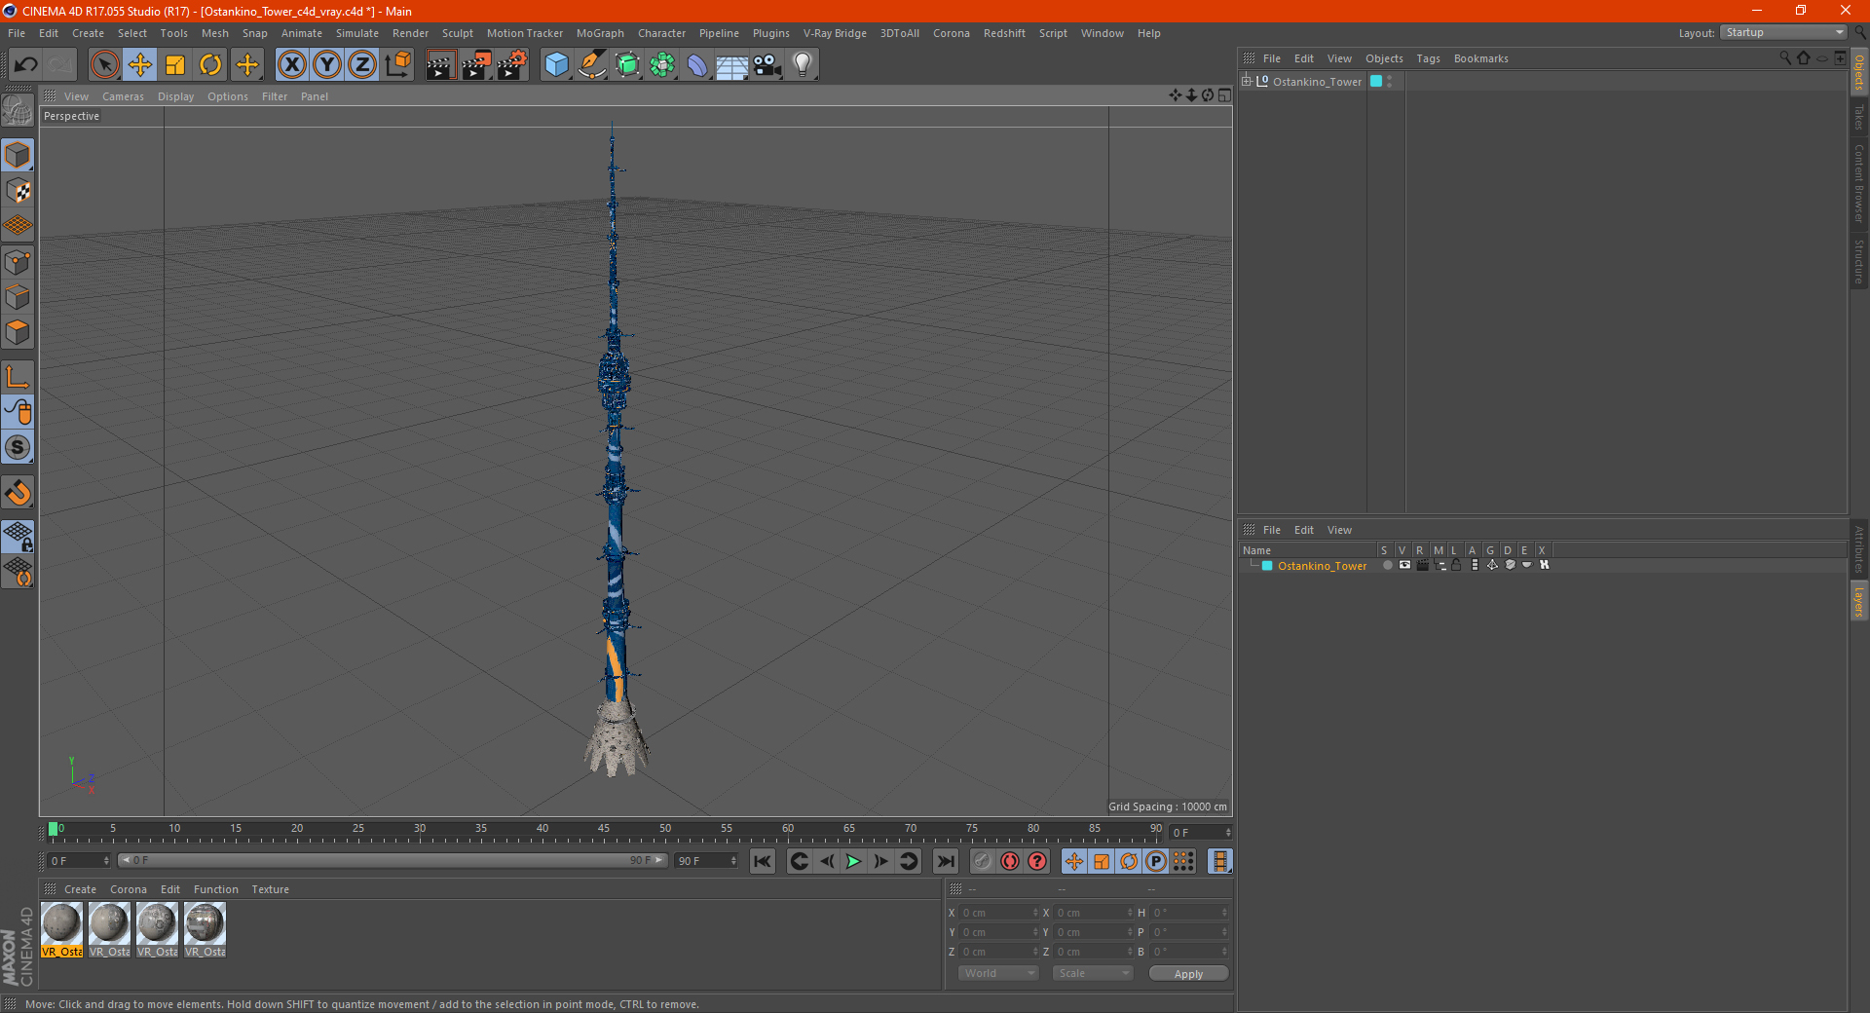This screenshot has height=1013, width=1870.
Task: Open the Content Browser side tab
Action: (x=1859, y=183)
